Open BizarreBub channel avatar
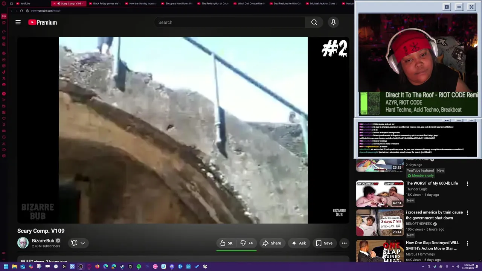Viewport: 482px width, 271px height. pos(23,243)
